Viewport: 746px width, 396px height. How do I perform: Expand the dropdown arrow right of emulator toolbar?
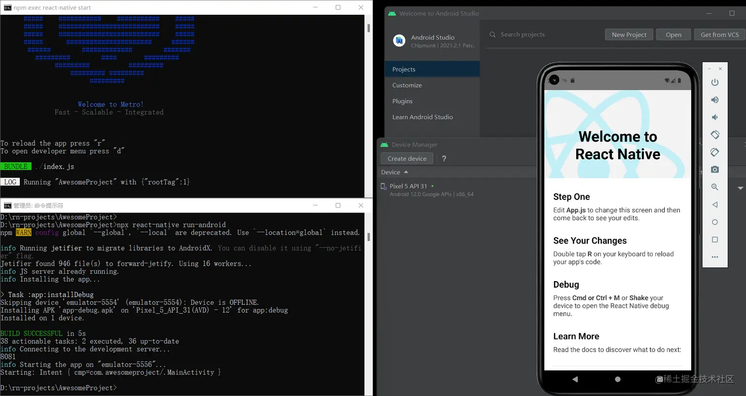[740, 188]
